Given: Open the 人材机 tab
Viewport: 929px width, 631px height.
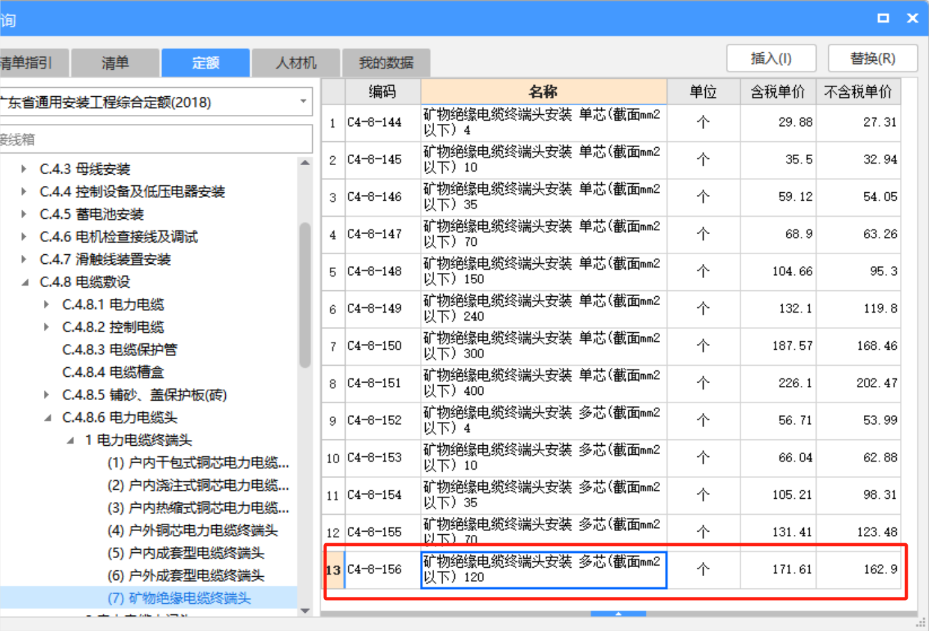Looking at the screenshot, I should pyautogui.click(x=295, y=63).
